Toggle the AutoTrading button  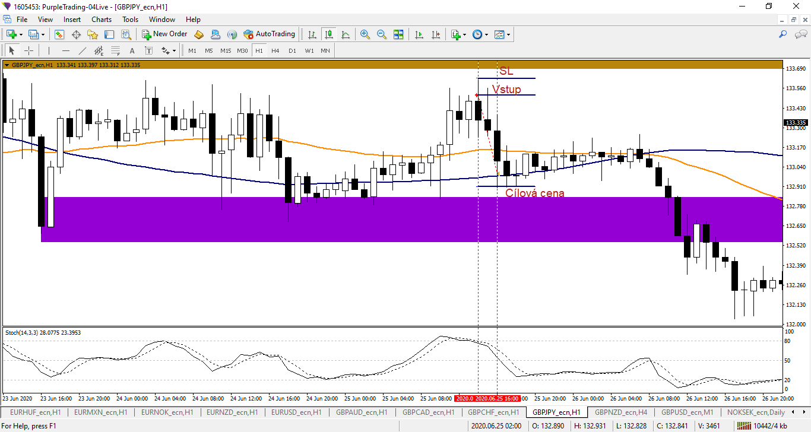269,34
